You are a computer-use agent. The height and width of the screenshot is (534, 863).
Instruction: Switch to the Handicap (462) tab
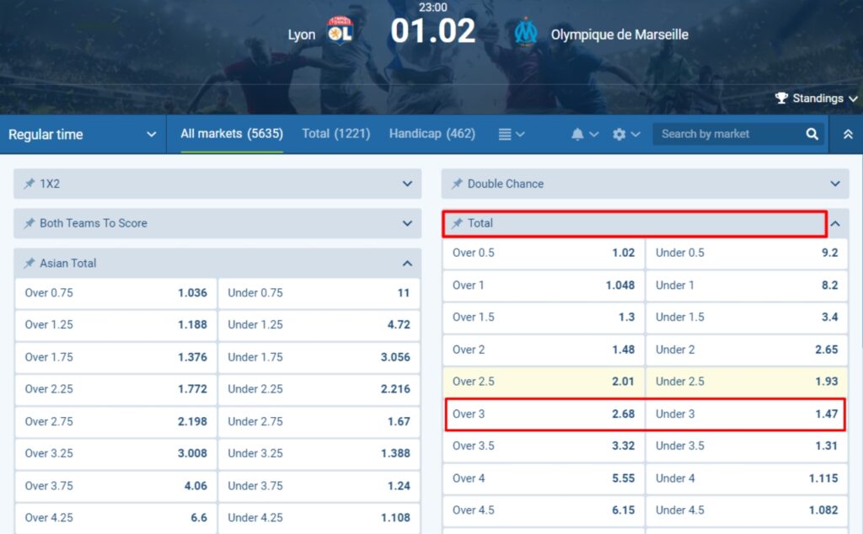point(431,134)
